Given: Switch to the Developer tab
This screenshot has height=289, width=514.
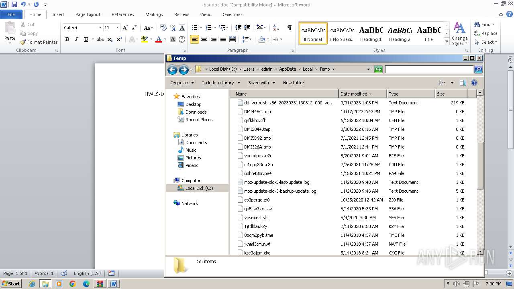Looking at the screenshot, I should pos(232,14).
